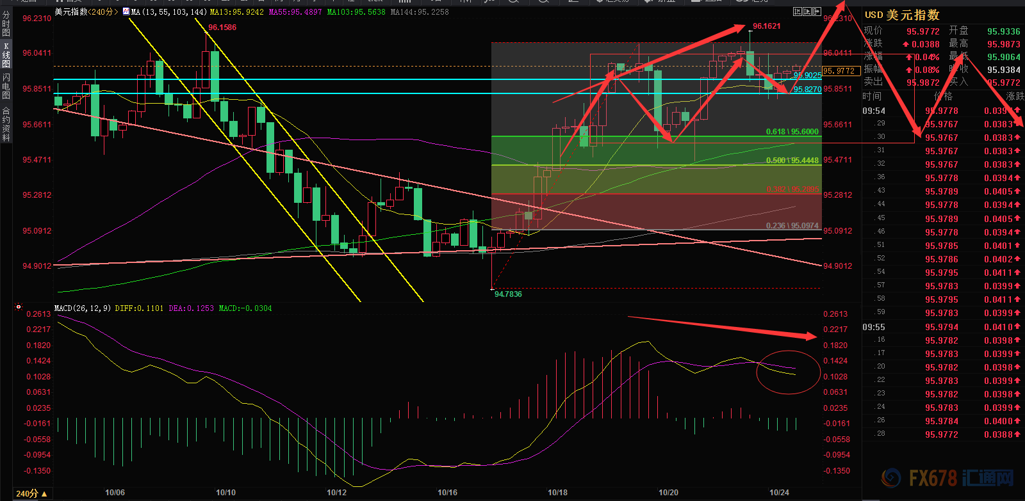Click the middle chart play-scroll icon
The width and height of the screenshot is (1025, 501).
tap(807, 12)
